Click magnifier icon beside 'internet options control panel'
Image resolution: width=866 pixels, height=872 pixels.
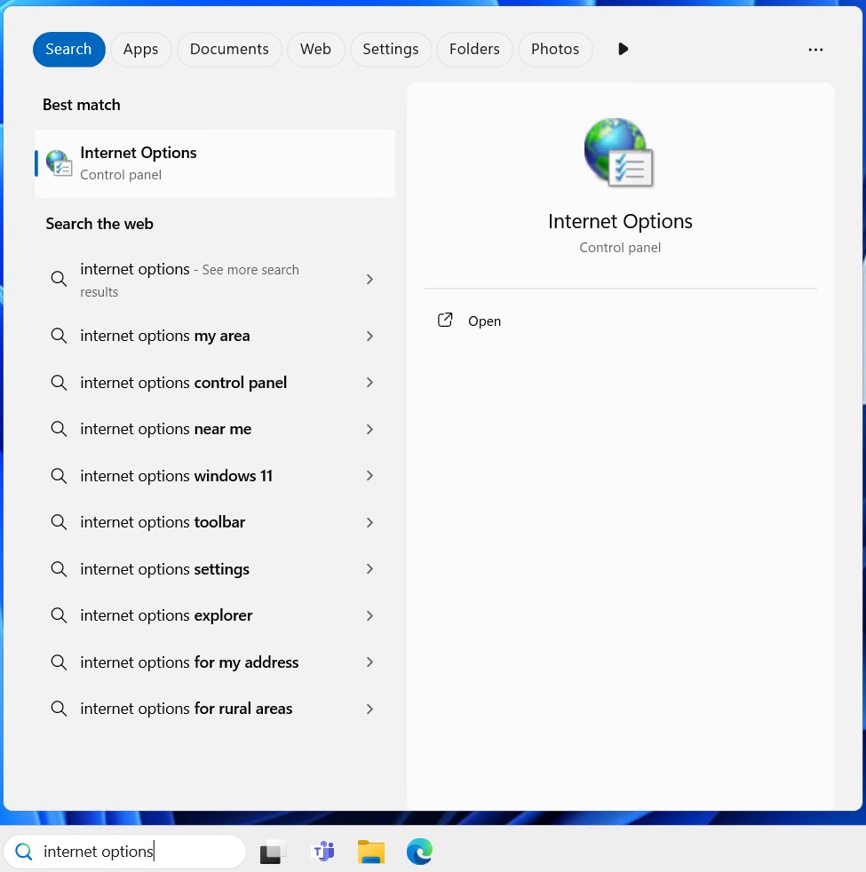(59, 383)
